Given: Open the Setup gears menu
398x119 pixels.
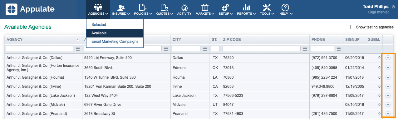Looking at the screenshot, I should (x=226, y=9).
